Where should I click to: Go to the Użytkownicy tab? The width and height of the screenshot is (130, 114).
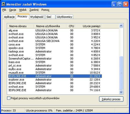64,17
